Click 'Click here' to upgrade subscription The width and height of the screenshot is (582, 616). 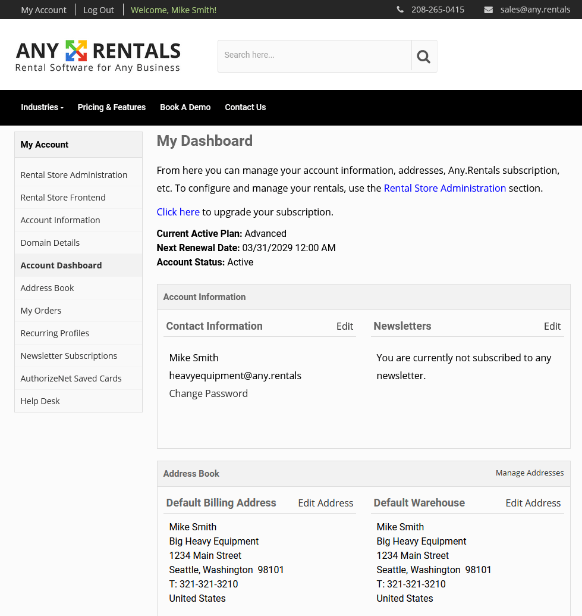178,212
